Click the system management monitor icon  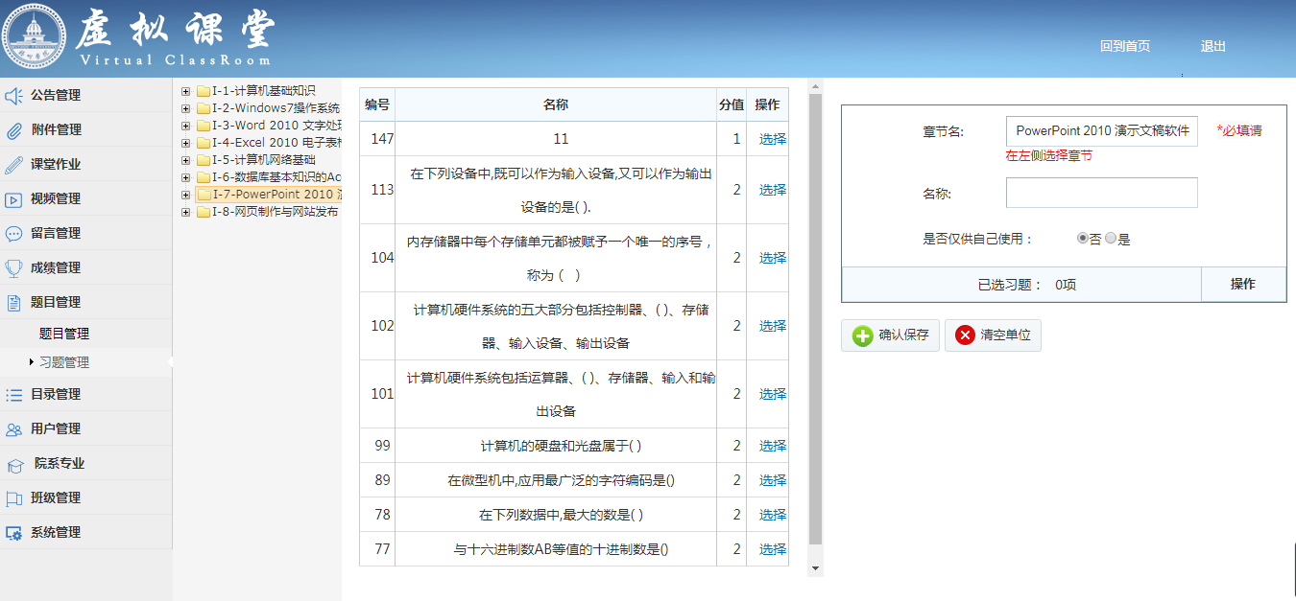click(13, 533)
